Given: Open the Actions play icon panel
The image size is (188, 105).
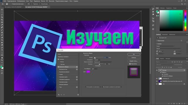Looking at the screenshot, I should pos(153,12).
